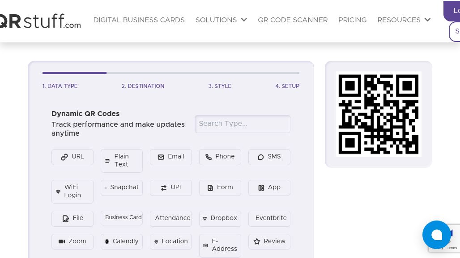Choose the Location pin icon type
The image size is (460, 258).
156,241
